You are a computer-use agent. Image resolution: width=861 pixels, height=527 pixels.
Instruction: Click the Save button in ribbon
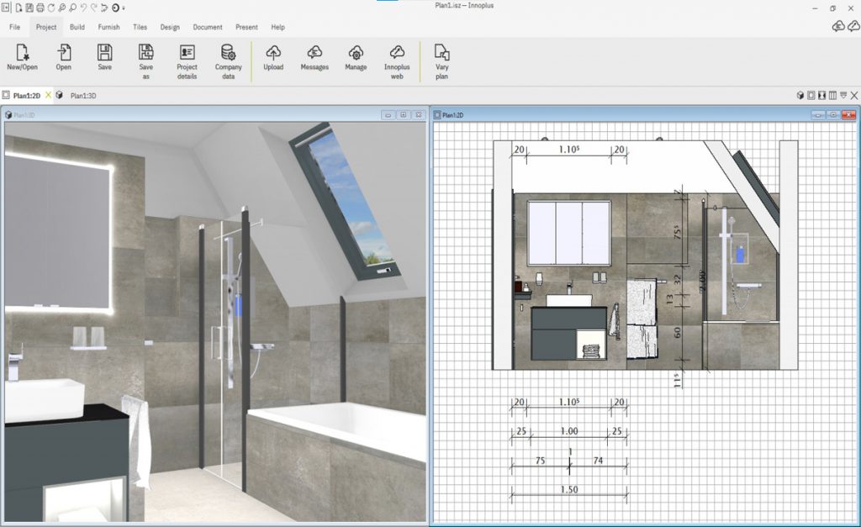click(x=104, y=53)
